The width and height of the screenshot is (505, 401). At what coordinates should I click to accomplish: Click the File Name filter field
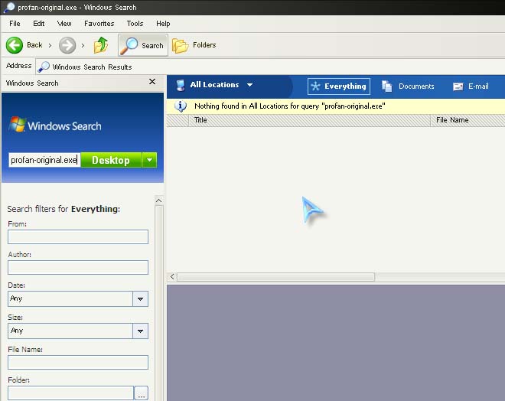(x=78, y=362)
